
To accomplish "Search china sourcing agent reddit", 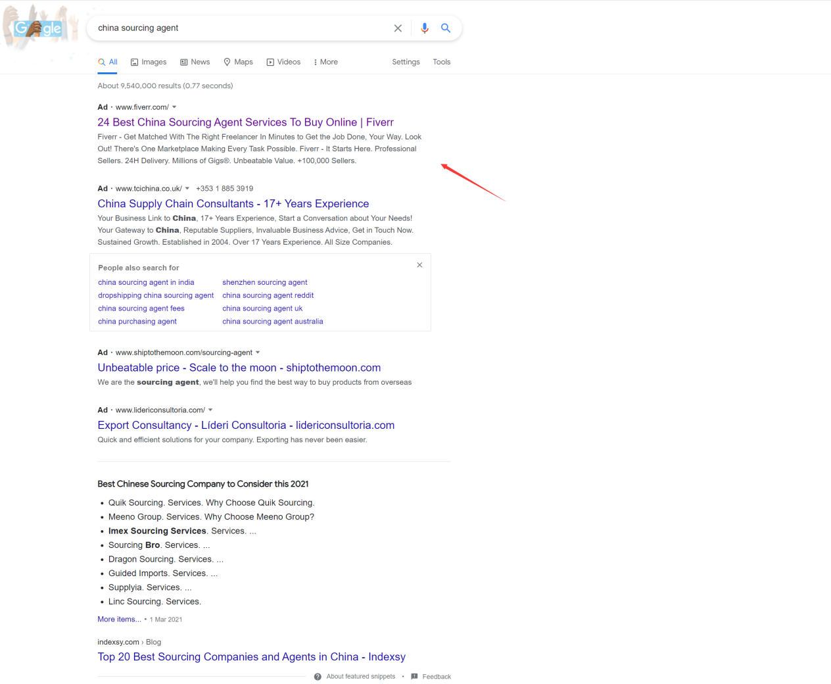I will pos(268,296).
